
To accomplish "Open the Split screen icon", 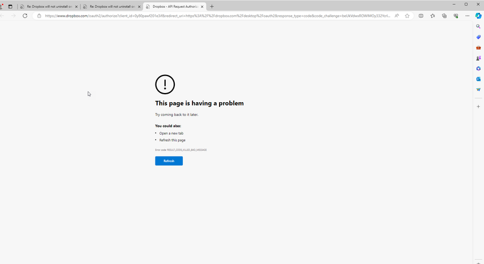I will point(421,16).
